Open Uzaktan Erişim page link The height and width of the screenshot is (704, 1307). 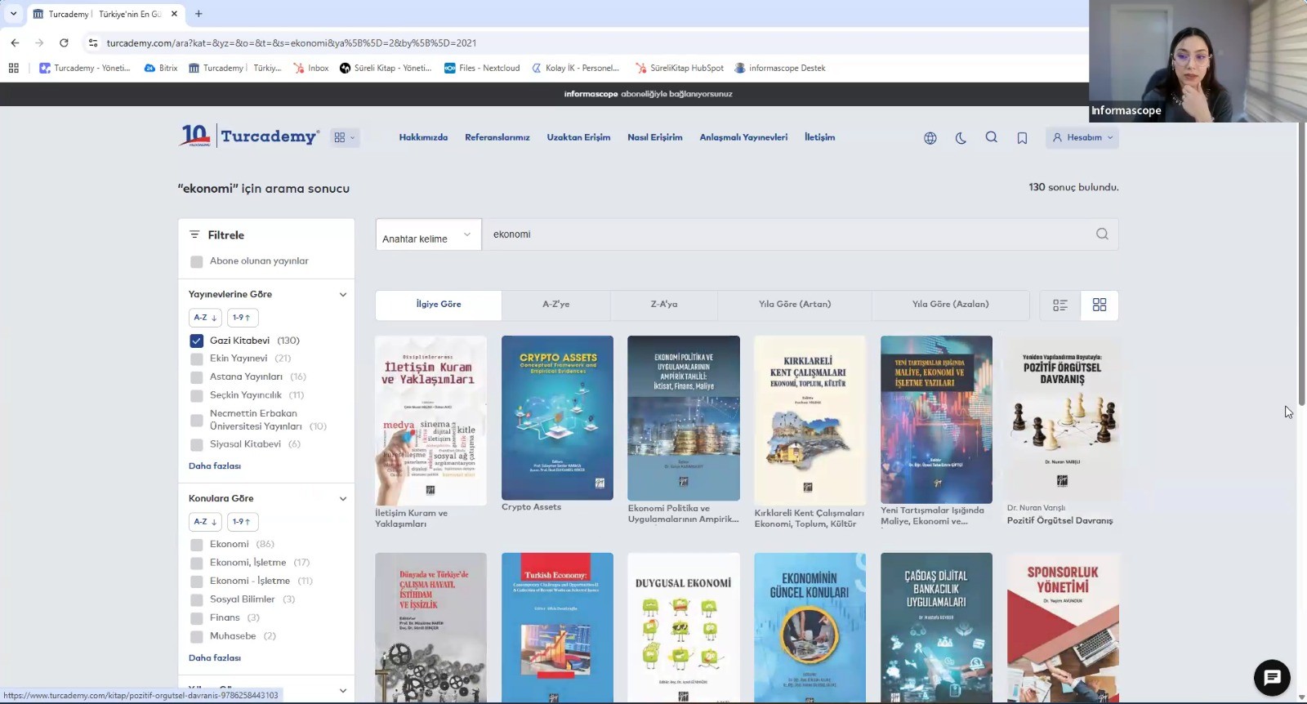(x=578, y=137)
